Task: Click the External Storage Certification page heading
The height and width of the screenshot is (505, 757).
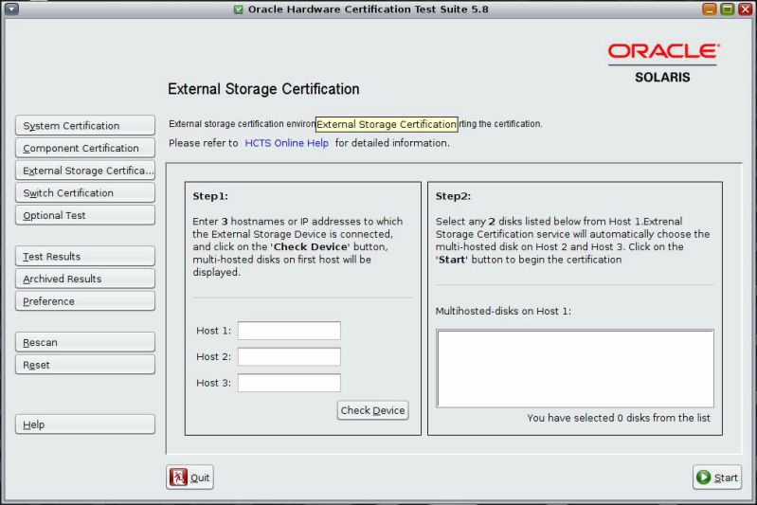Action: [x=263, y=89]
